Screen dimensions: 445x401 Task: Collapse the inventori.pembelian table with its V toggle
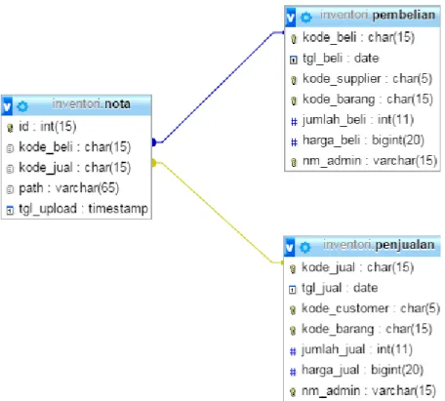[x=291, y=17]
